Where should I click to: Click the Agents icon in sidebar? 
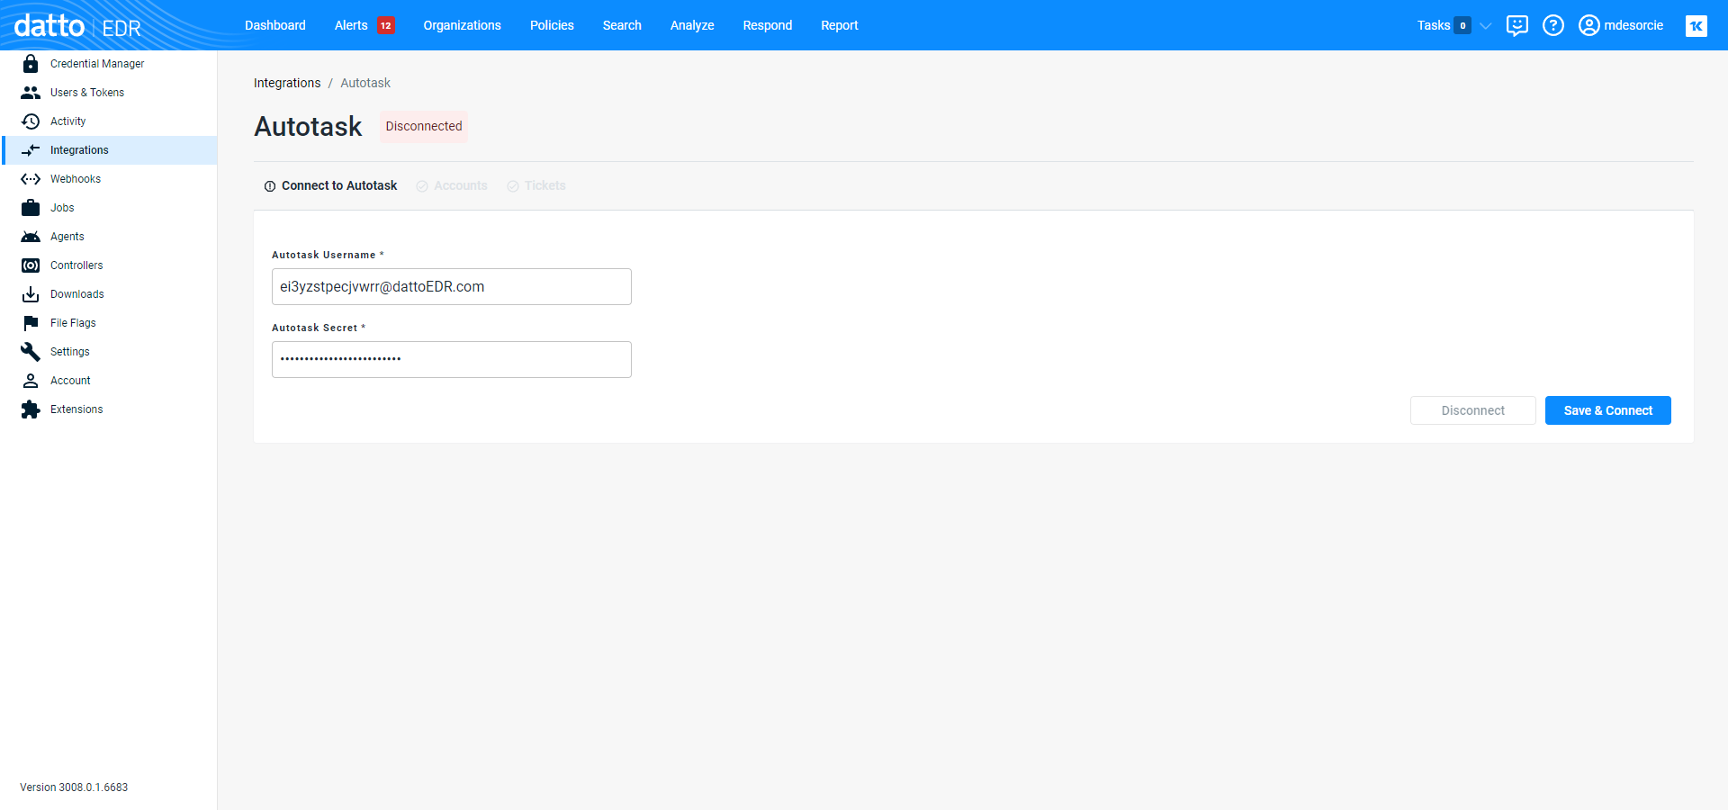(31, 237)
